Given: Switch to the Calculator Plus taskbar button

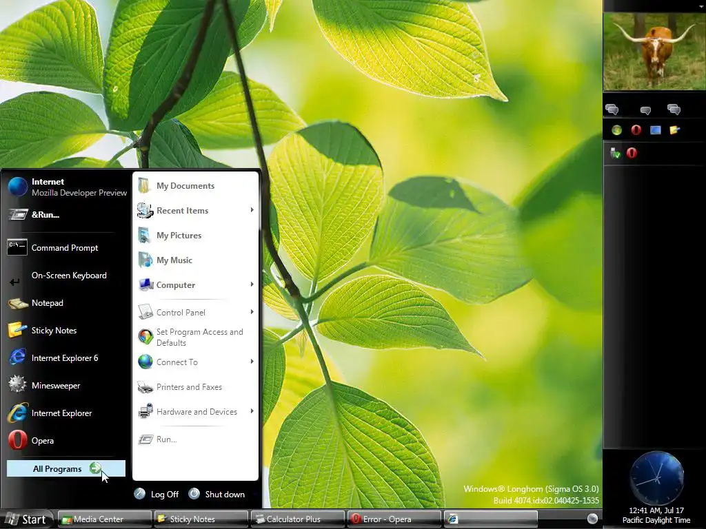Looking at the screenshot, I should (x=297, y=519).
